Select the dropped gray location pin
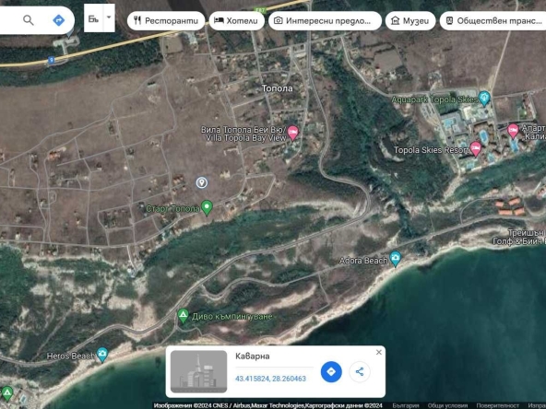Viewport: 546px width, 409px height. (202, 182)
